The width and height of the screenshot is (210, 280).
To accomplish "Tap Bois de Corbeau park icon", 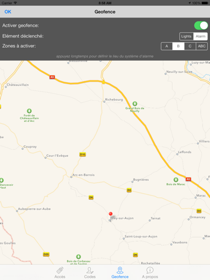I will [x=78, y=257].
